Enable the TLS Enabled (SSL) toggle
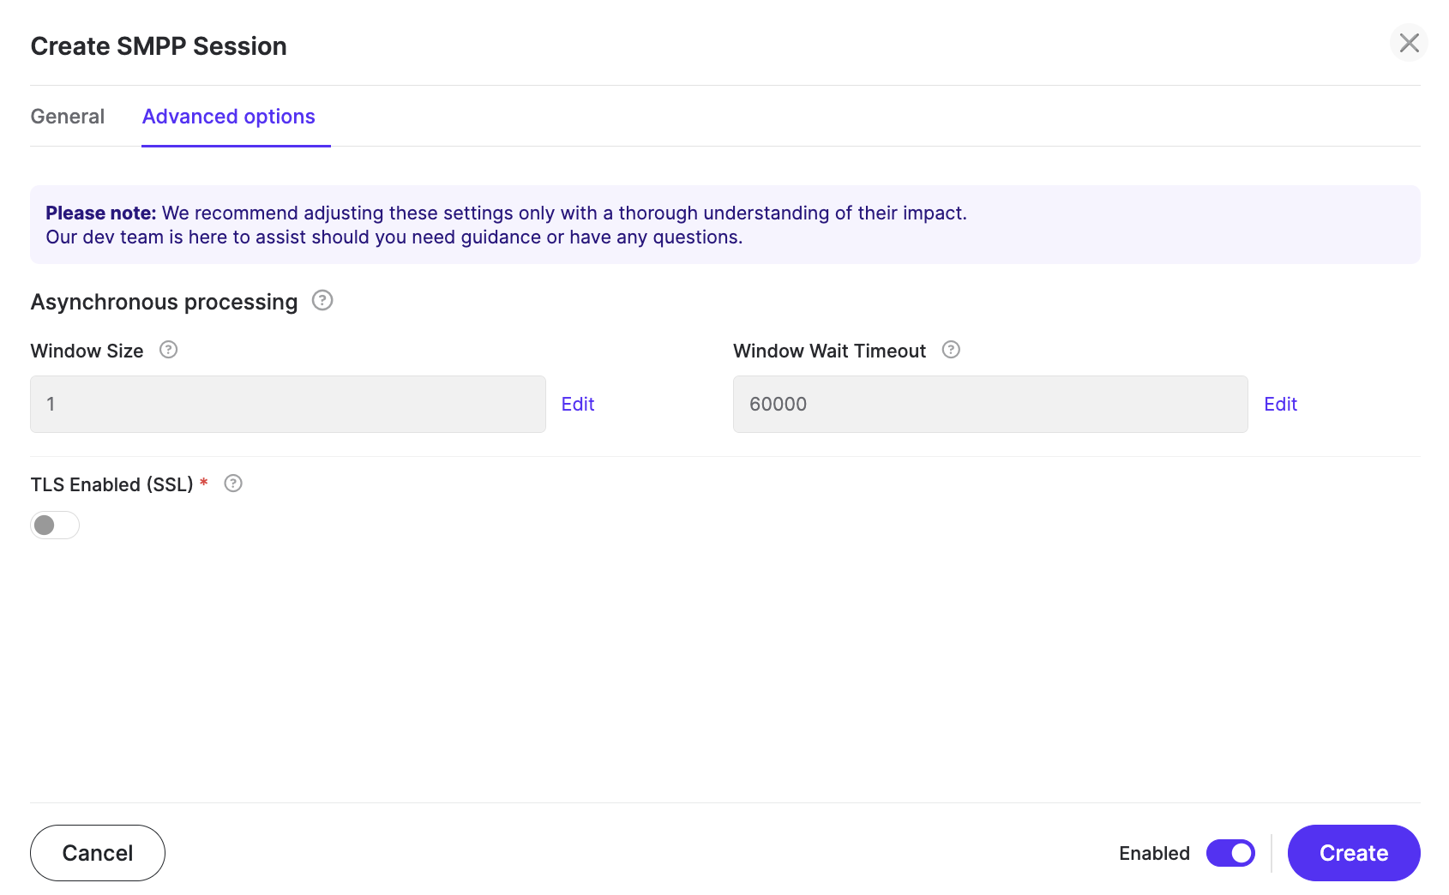 click(x=54, y=525)
